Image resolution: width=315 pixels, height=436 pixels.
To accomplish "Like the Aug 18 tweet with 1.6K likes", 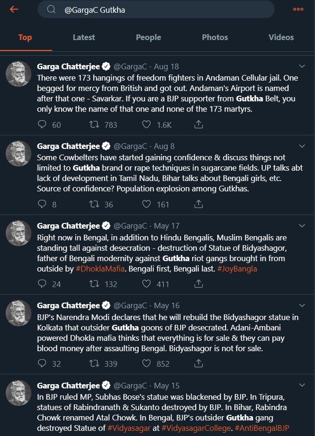I will (146, 124).
